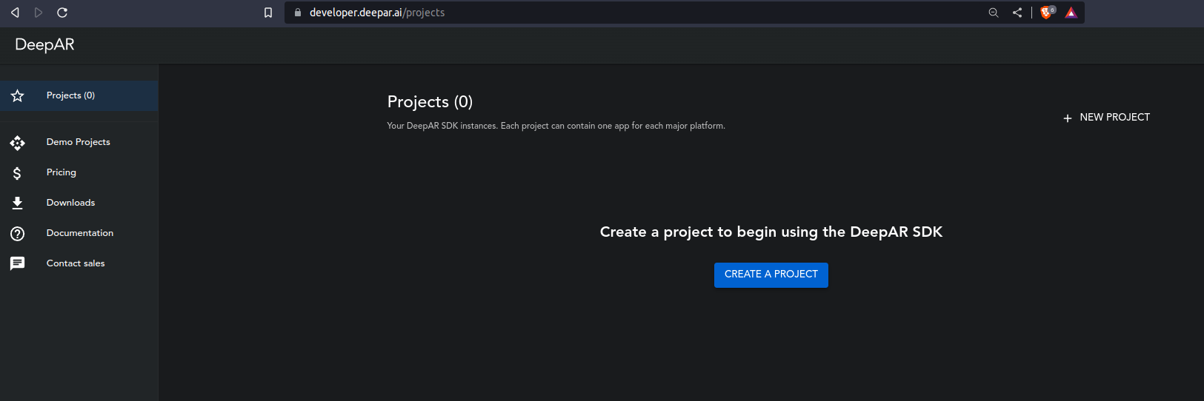Click the DeepAR logo
The height and width of the screenshot is (401, 1204).
point(44,44)
